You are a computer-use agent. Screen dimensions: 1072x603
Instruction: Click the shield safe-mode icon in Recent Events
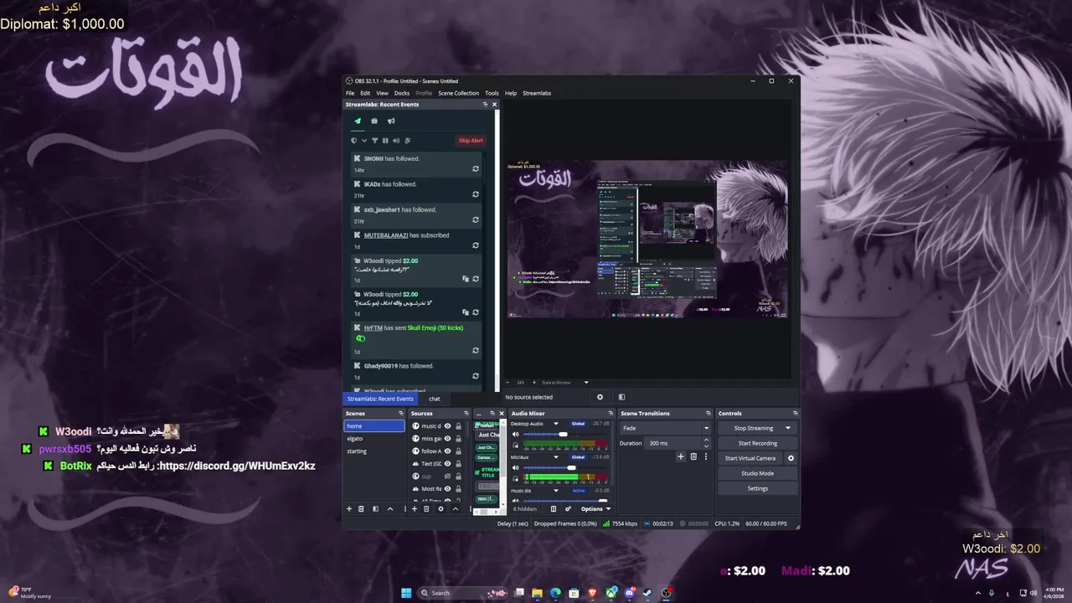pos(353,141)
